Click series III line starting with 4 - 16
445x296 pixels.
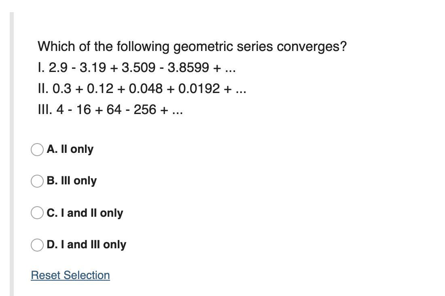[110, 110]
